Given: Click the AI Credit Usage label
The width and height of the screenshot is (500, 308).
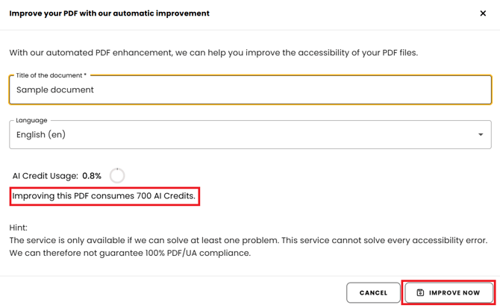Looking at the screenshot, I should click(x=45, y=176).
